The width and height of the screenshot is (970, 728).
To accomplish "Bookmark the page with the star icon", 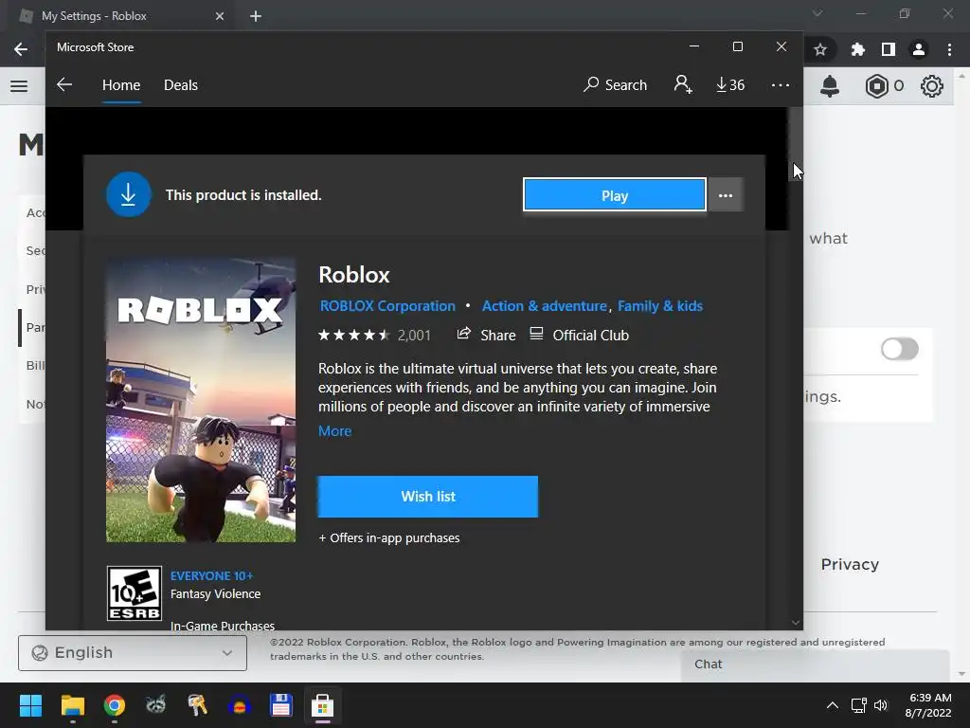I will tap(820, 49).
